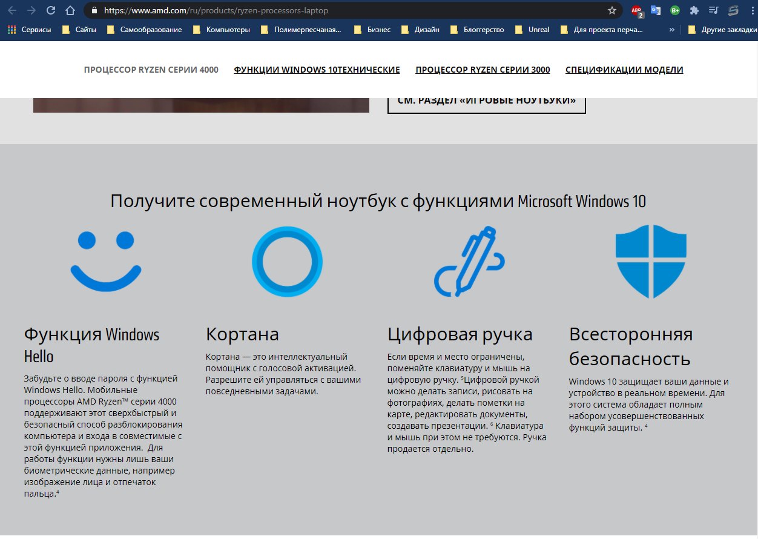Open the Сервисы apps grid shortcut
This screenshot has width=758, height=539.
pos(30,30)
